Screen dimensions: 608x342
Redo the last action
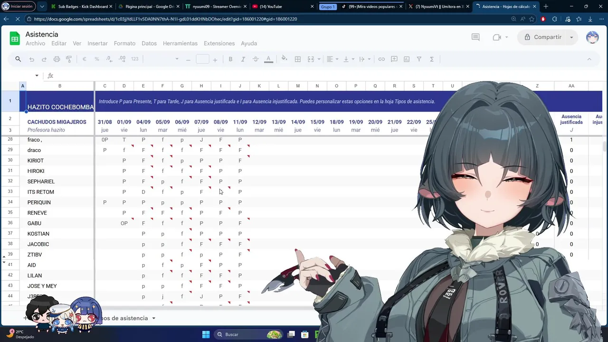tap(44, 59)
